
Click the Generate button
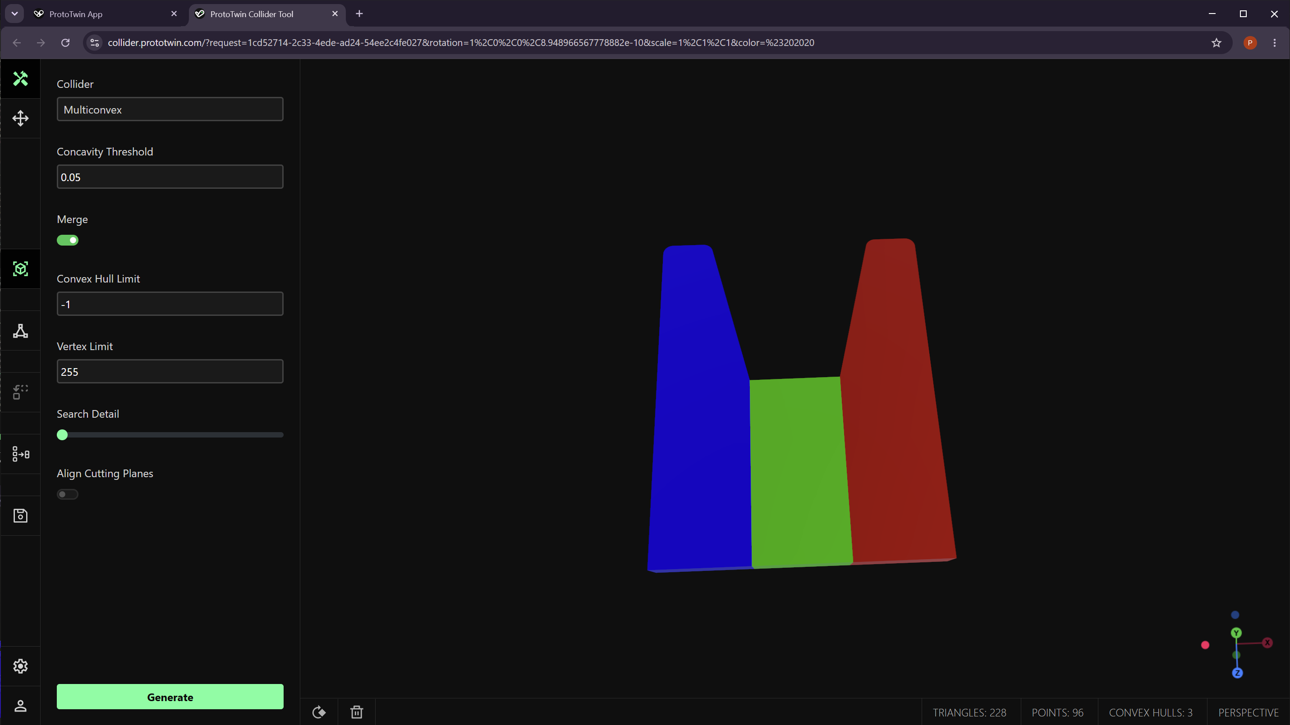(x=170, y=697)
